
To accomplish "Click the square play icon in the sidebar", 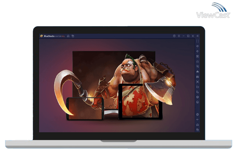I will coord(198,56).
